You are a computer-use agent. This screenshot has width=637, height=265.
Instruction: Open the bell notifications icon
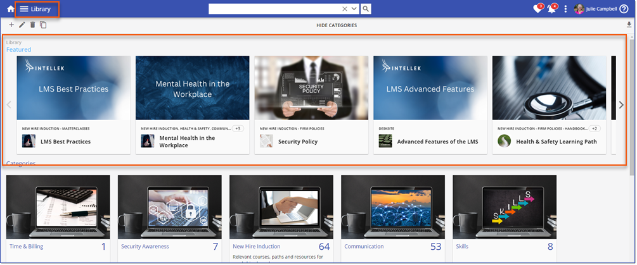(551, 9)
